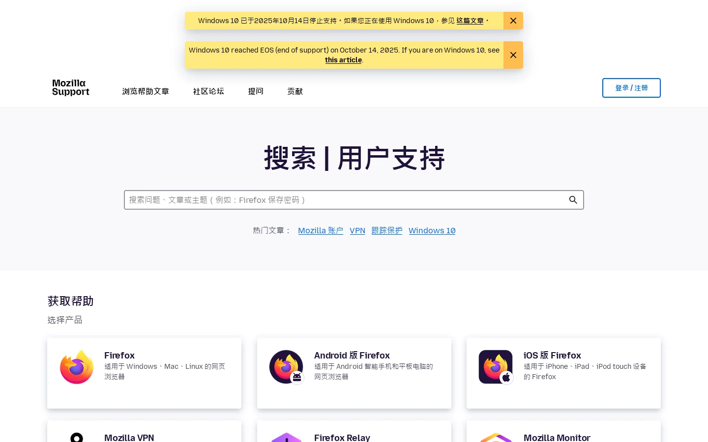This screenshot has height=442, width=708.
Task: Click the 热门文章 label
Action: point(272,230)
